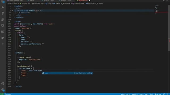Click 'handleSubmit() {' method line
170x95 pixels.
(24, 66)
